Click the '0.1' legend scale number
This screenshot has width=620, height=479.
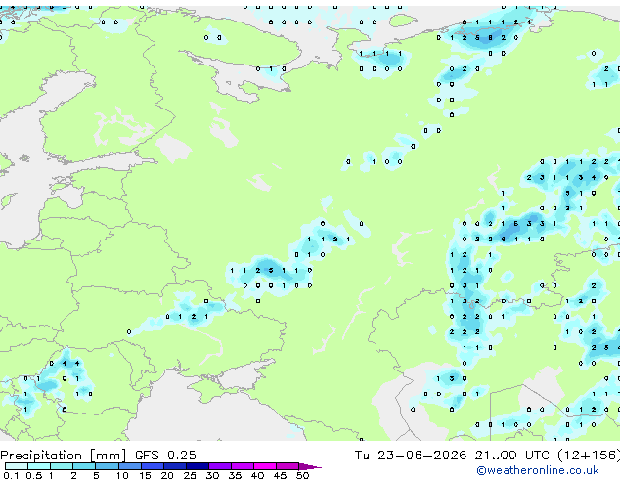[x=11, y=475]
